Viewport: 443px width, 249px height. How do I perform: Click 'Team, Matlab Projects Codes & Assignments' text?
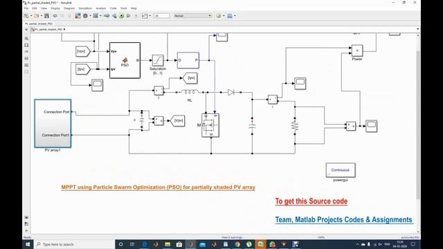(344, 220)
